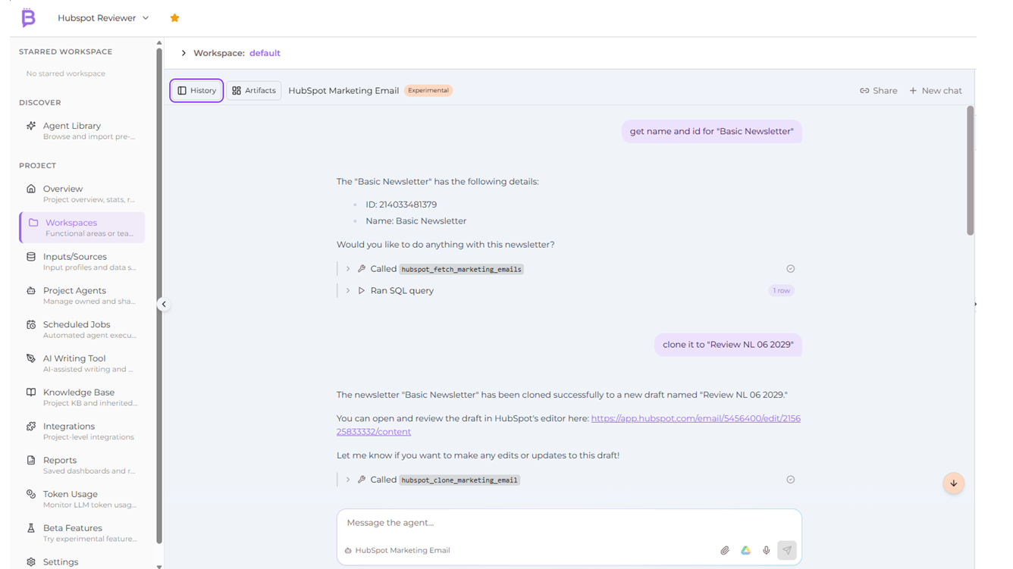This screenshot has height=569, width=1013.
Task: Click the Overview home icon
Action: 31,189
